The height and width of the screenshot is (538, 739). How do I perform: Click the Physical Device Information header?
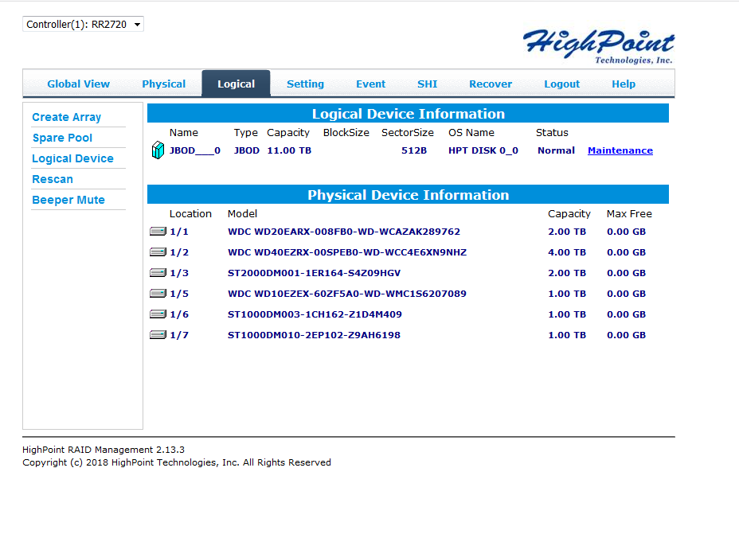408,194
